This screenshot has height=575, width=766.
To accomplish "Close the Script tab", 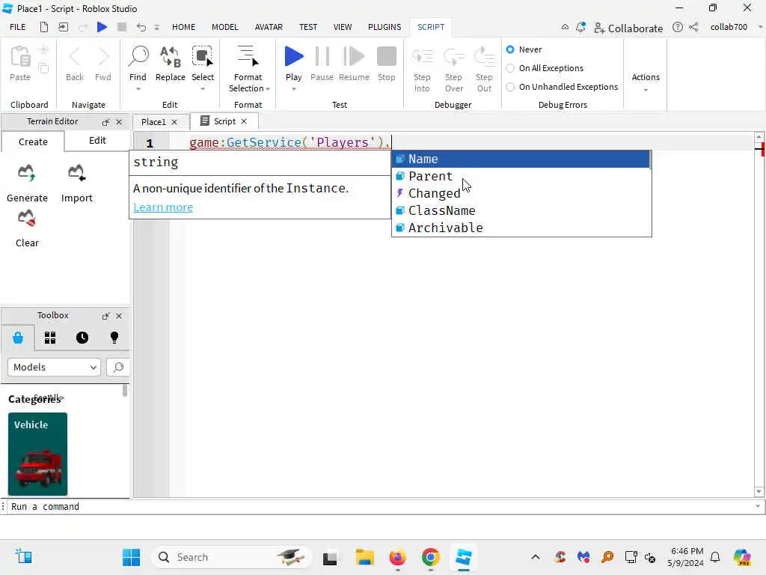I will (x=244, y=121).
